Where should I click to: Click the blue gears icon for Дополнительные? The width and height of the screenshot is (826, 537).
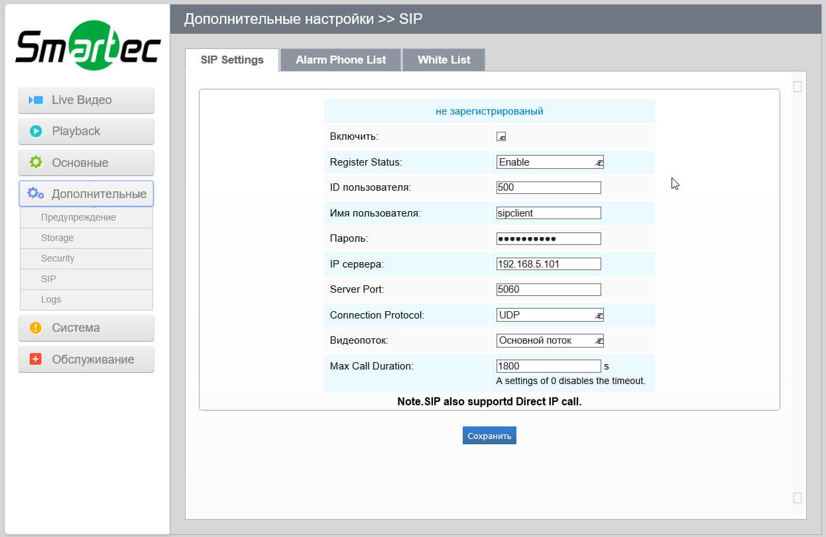36,194
